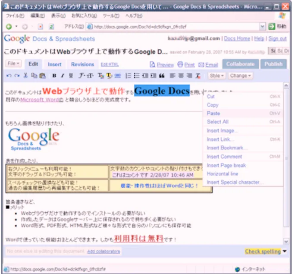This screenshot has width=292, height=274.
Task: Click the Preview link
Action: 165,65
